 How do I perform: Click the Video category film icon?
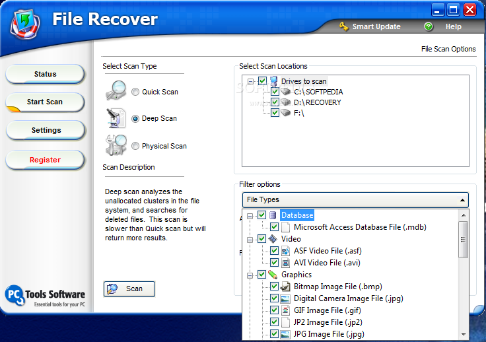[273, 239]
